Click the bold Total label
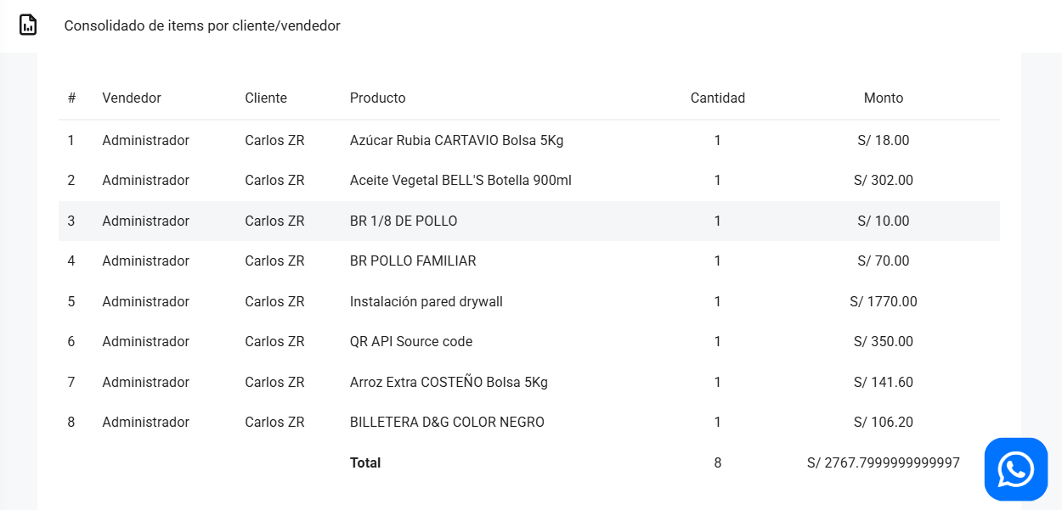 tap(365, 462)
